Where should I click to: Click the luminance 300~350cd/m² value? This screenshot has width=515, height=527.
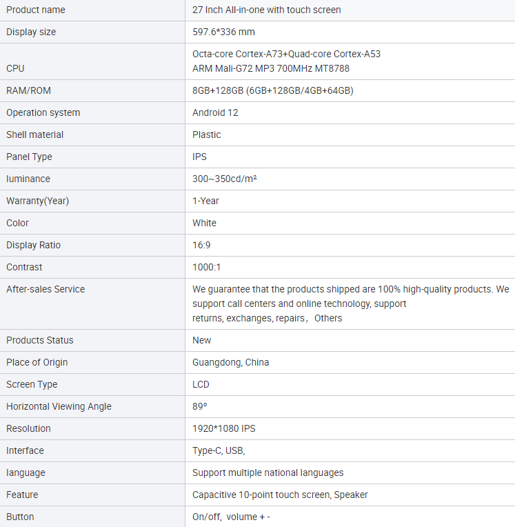click(x=225, y=179)
